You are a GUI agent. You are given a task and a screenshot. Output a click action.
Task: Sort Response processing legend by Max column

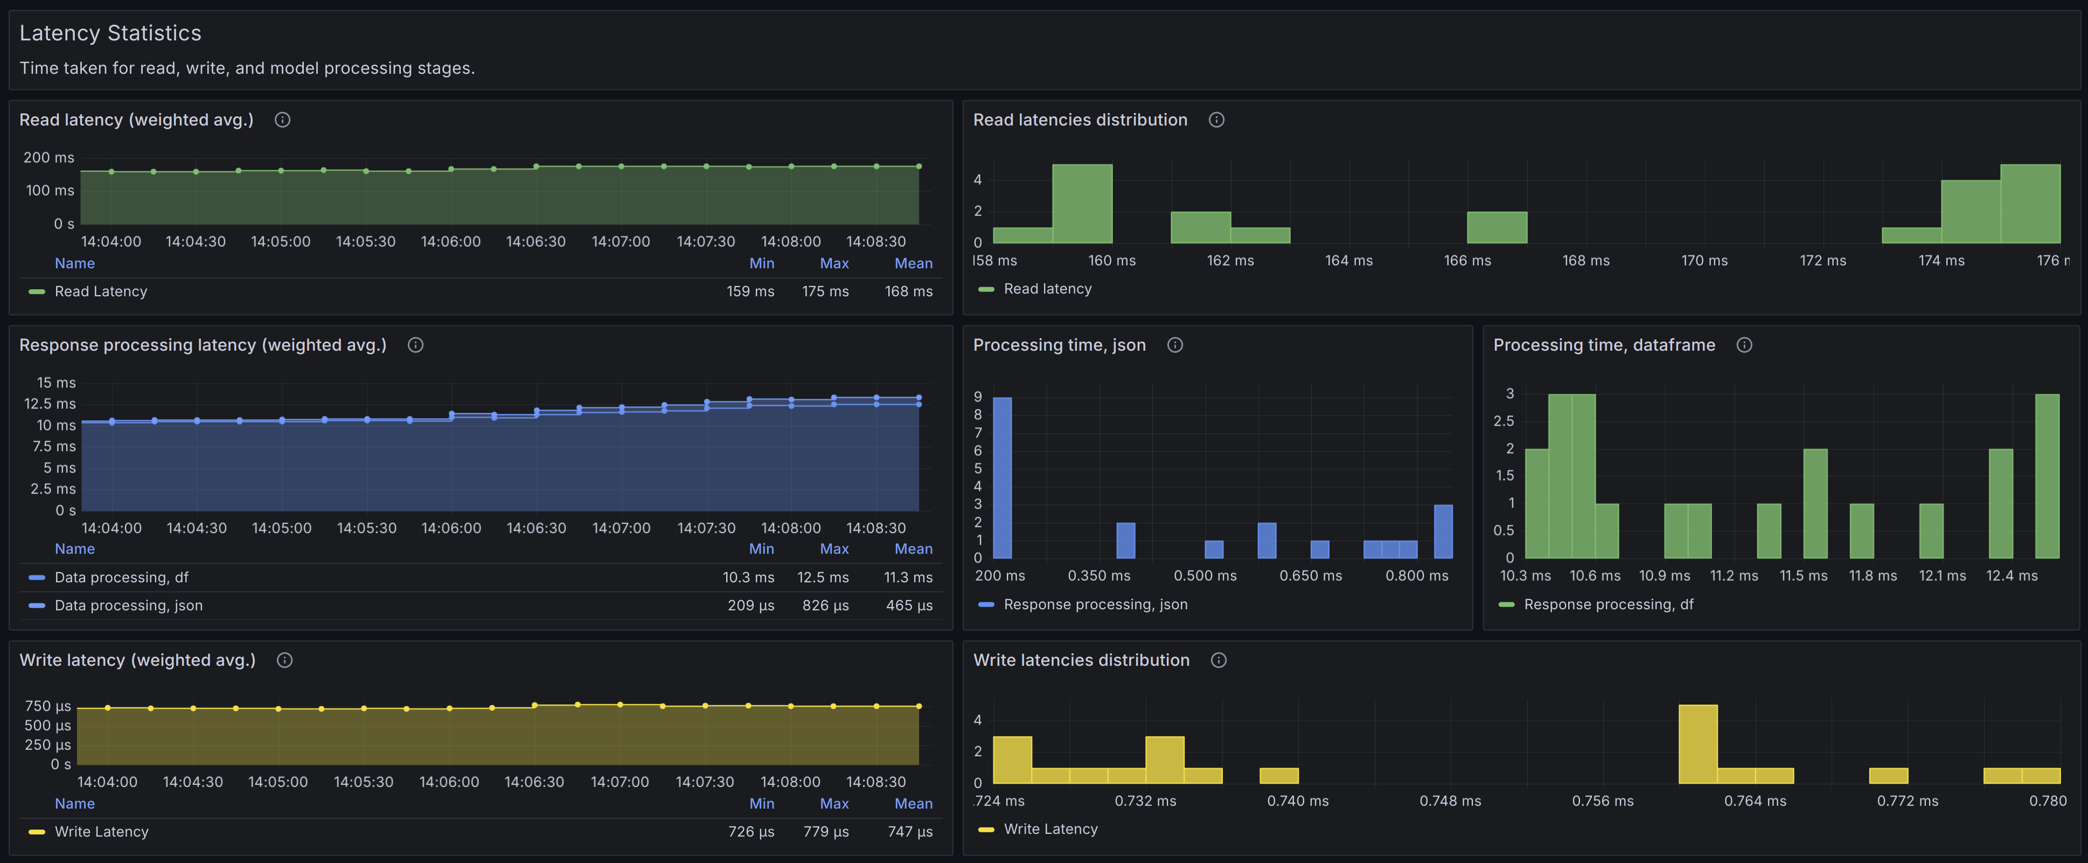[833, 549]
